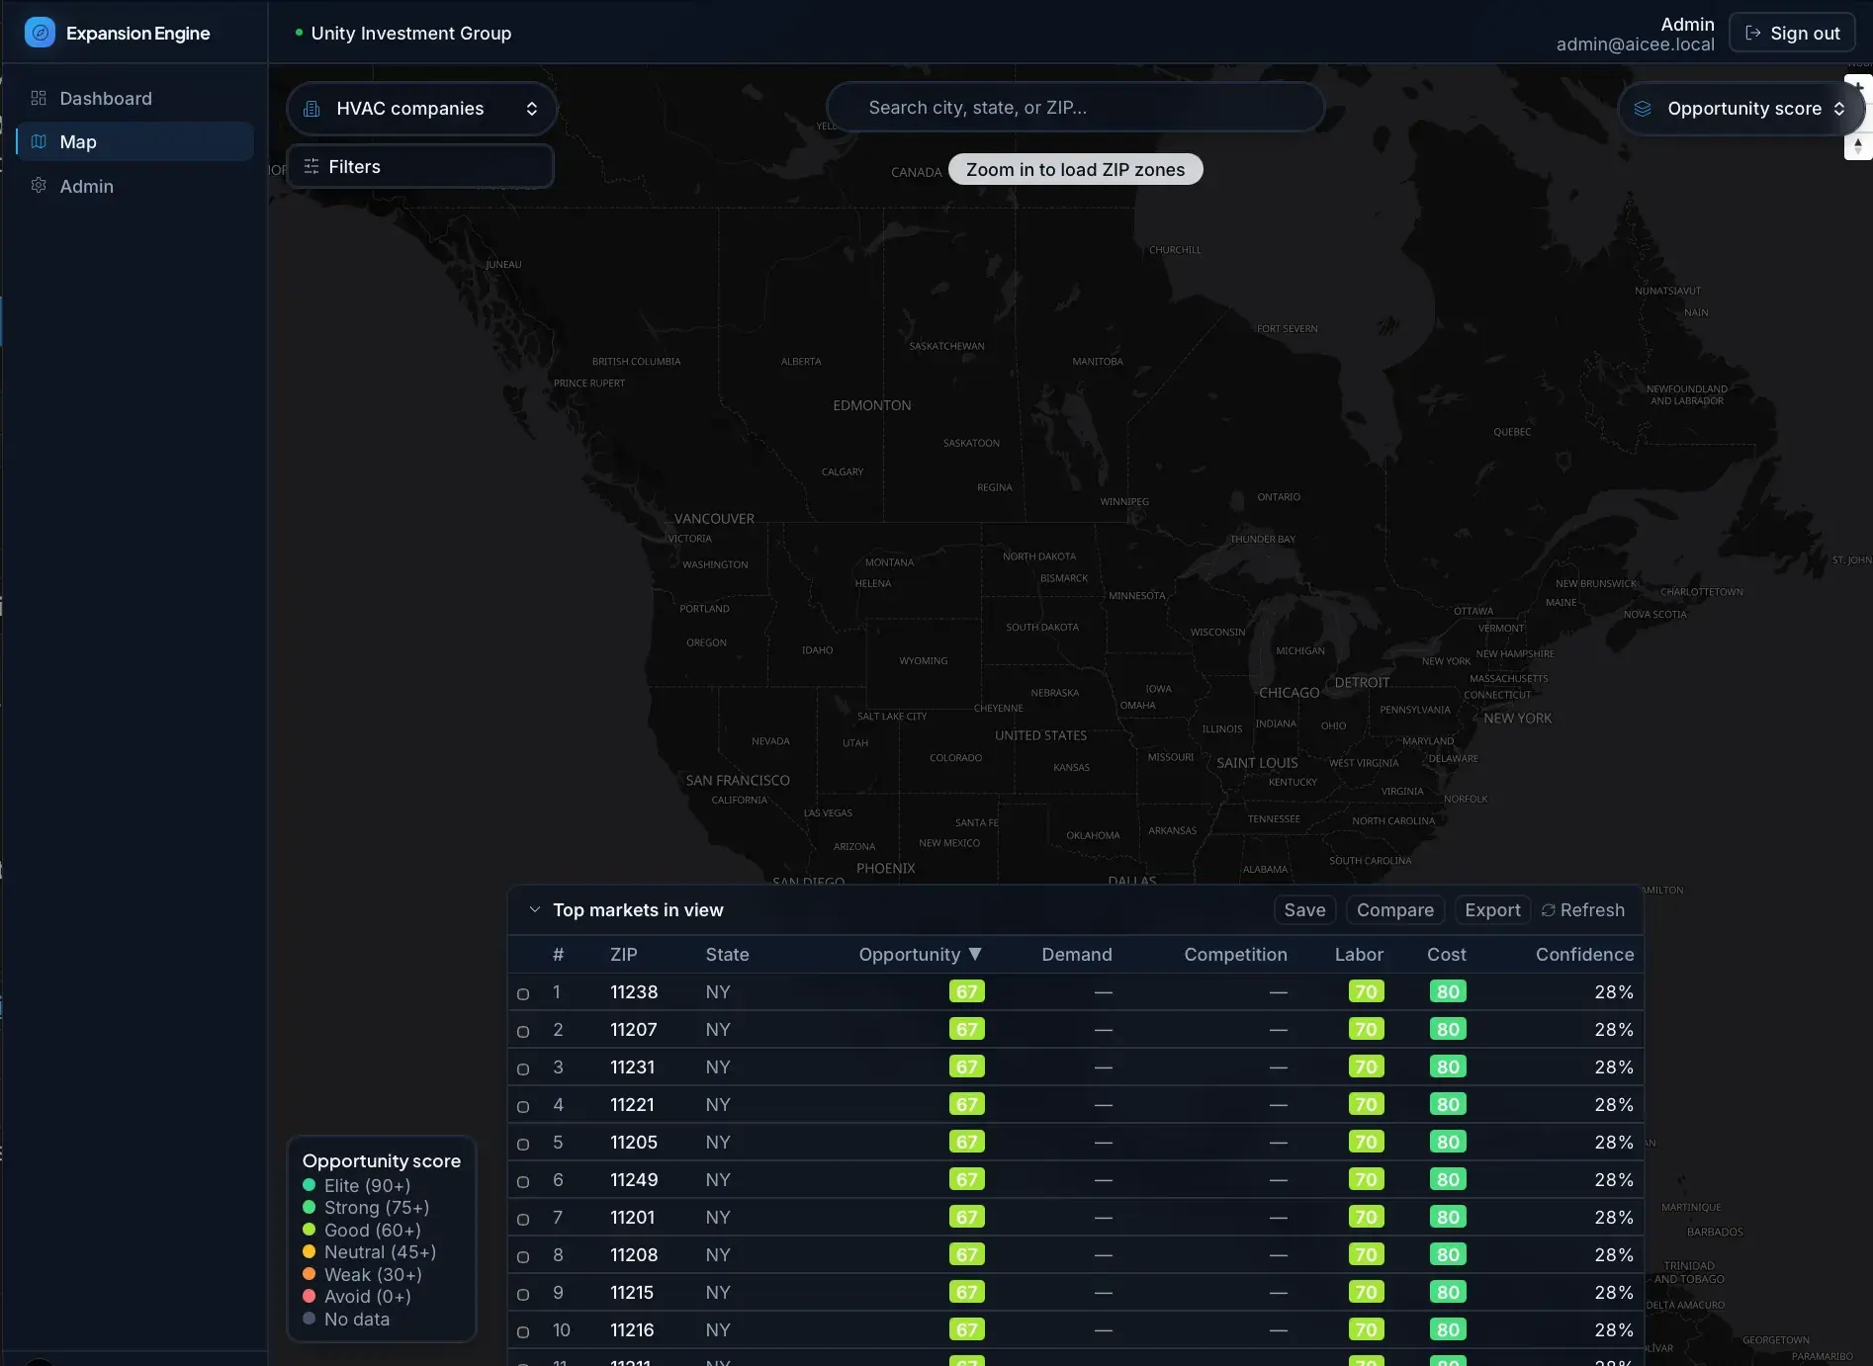Click the sliders icon on Filters

tap(312, 166)
